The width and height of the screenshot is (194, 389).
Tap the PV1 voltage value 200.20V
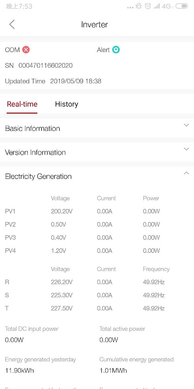[x=62, y=212]
